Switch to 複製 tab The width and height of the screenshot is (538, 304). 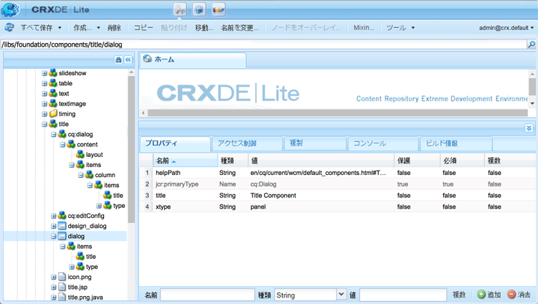(x=315, y=143)
